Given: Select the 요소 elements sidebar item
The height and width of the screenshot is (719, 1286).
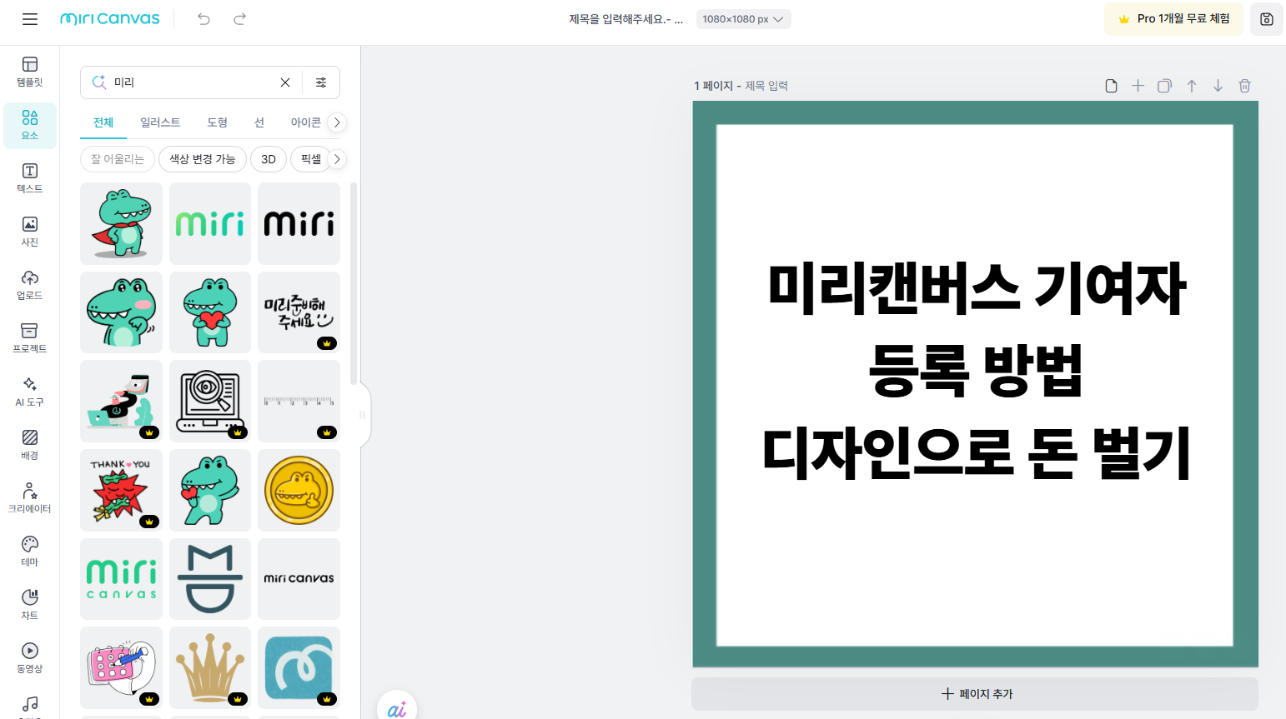Looking at the screenshot, I should point(30,125).
